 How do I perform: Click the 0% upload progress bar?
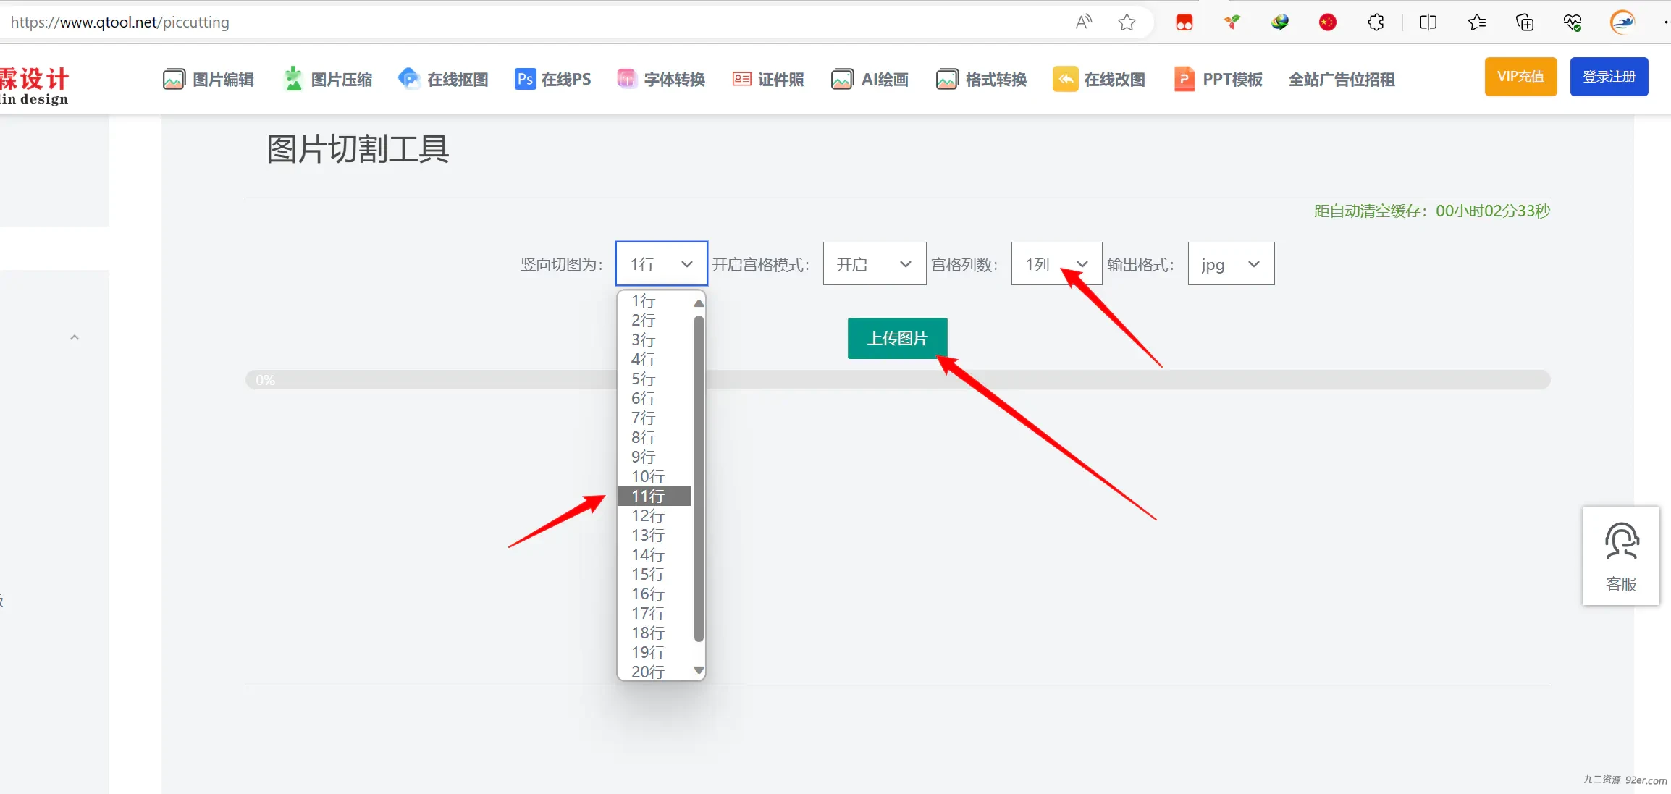[x=898, y=380]
